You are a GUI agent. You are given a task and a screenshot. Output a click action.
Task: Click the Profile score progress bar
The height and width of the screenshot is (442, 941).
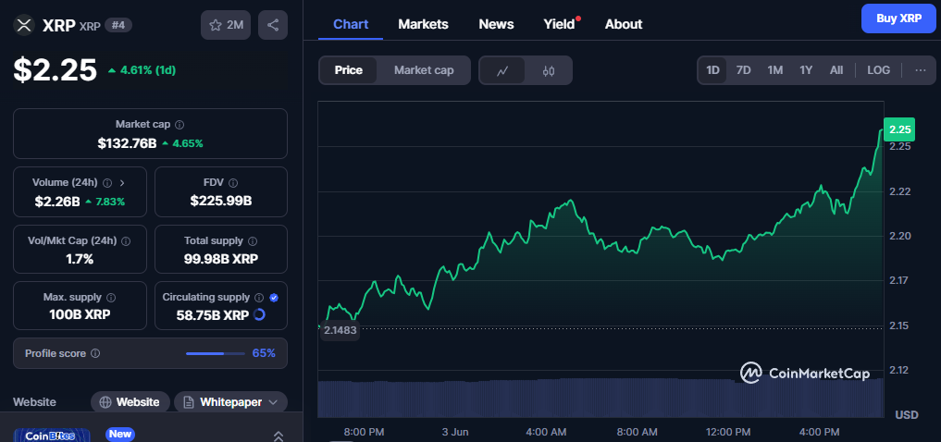(x=216, y=353)
